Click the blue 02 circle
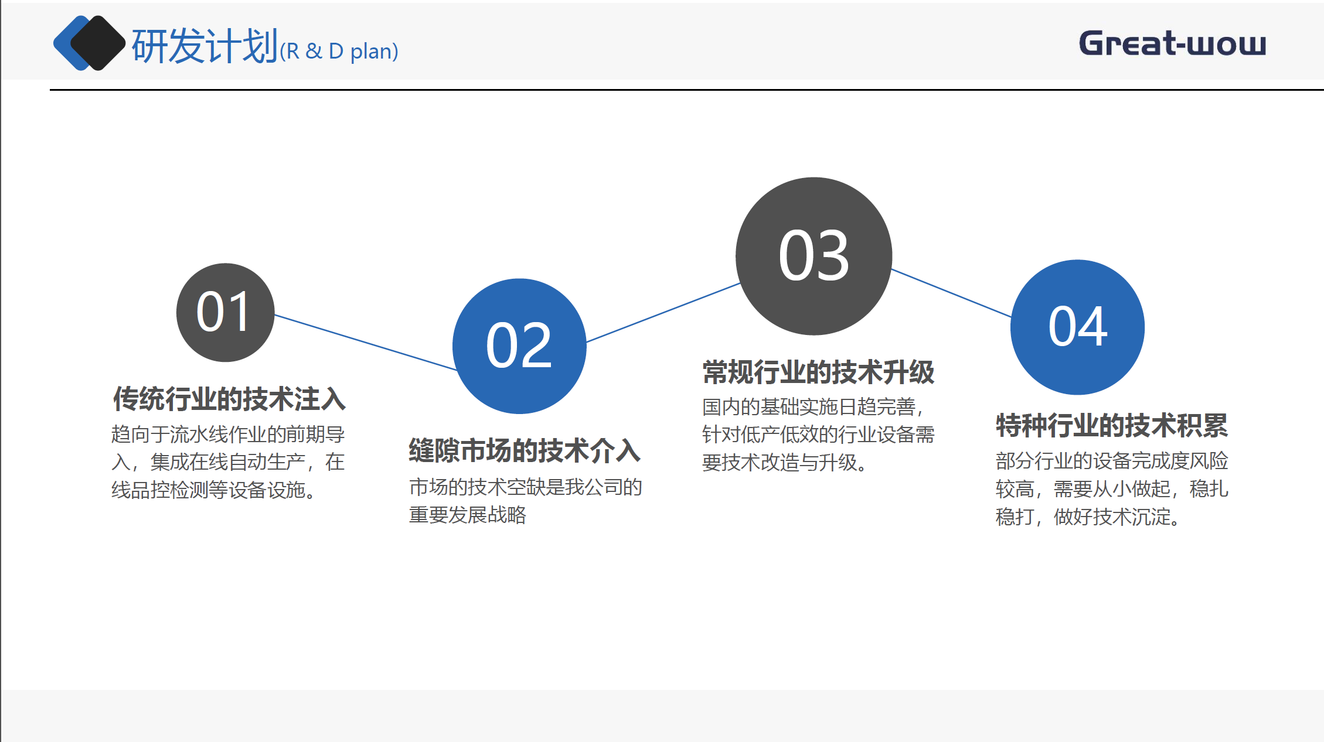The width and height of the screenshot is (1324, 742). pyautogui.click(x=519, y=346)
